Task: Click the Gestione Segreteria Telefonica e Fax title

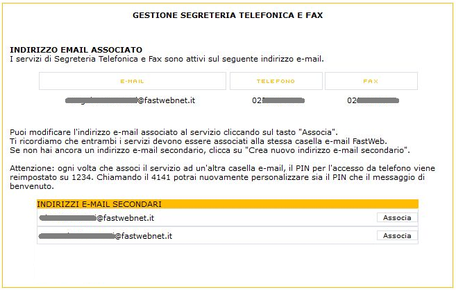Action: 228,14
